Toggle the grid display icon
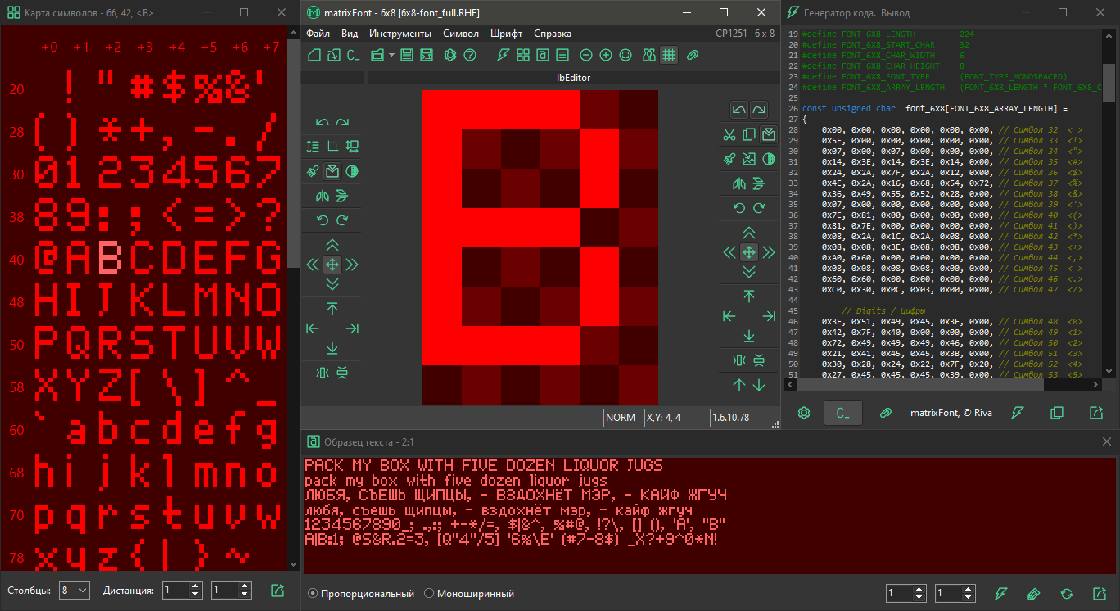The width and height of the screenshot is (1120, 611). pos(669,55)
